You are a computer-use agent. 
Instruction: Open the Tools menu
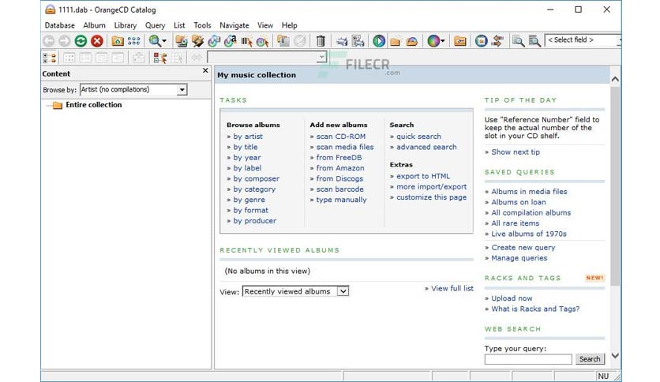[x=202, y=25]
